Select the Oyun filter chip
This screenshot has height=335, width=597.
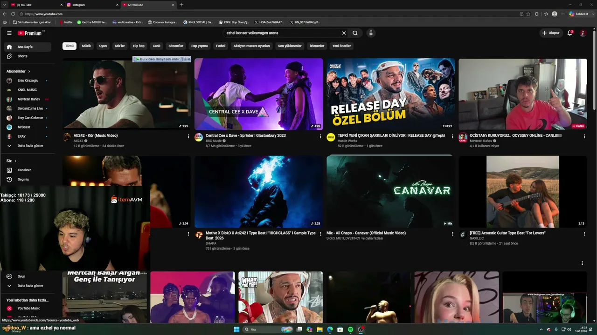pos(103,46)
